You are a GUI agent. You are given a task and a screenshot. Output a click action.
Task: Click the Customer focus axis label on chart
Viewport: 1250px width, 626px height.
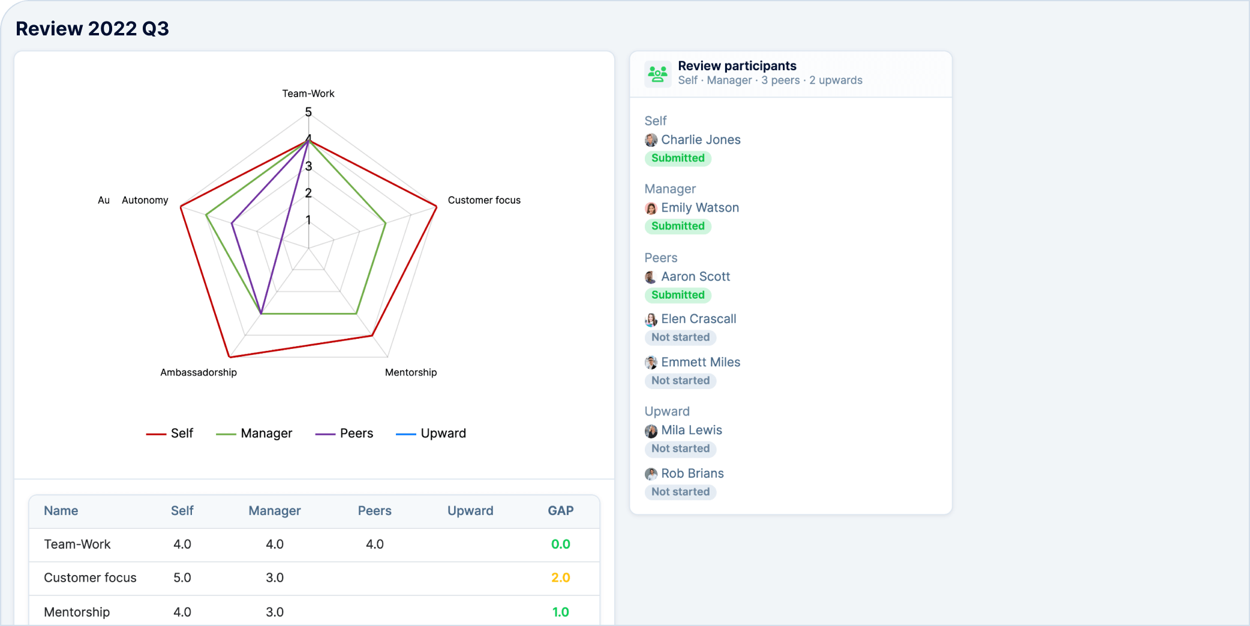coord(484,200)
